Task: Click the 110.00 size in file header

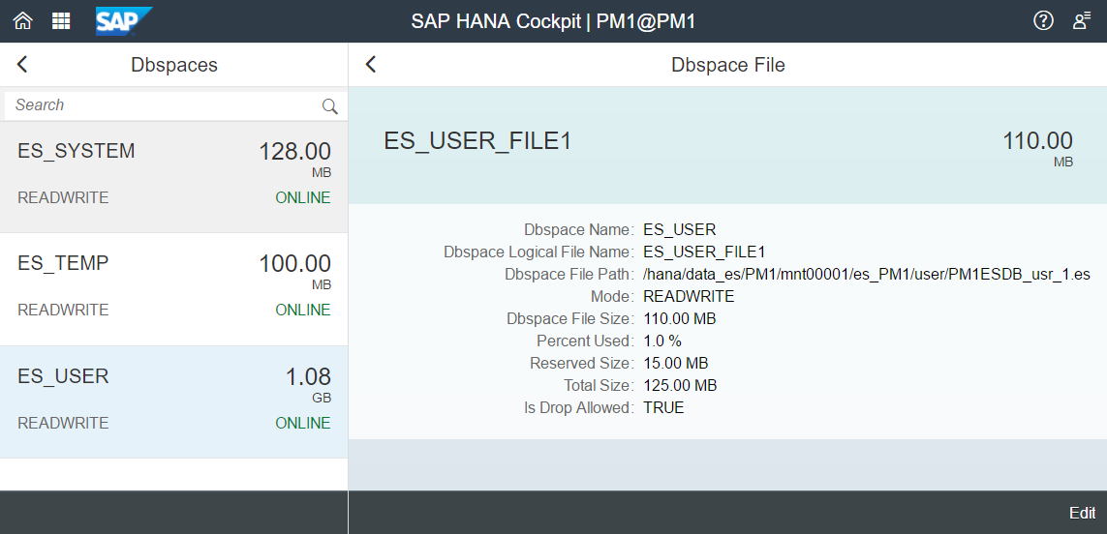Action: 1038,140
